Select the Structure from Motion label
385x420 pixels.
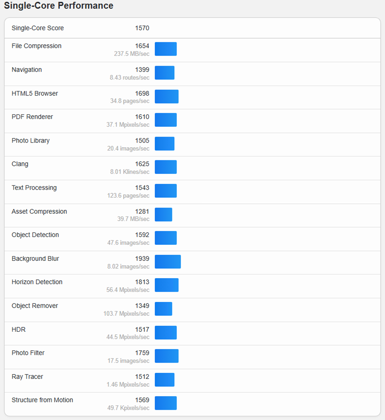tap(42, 400)
